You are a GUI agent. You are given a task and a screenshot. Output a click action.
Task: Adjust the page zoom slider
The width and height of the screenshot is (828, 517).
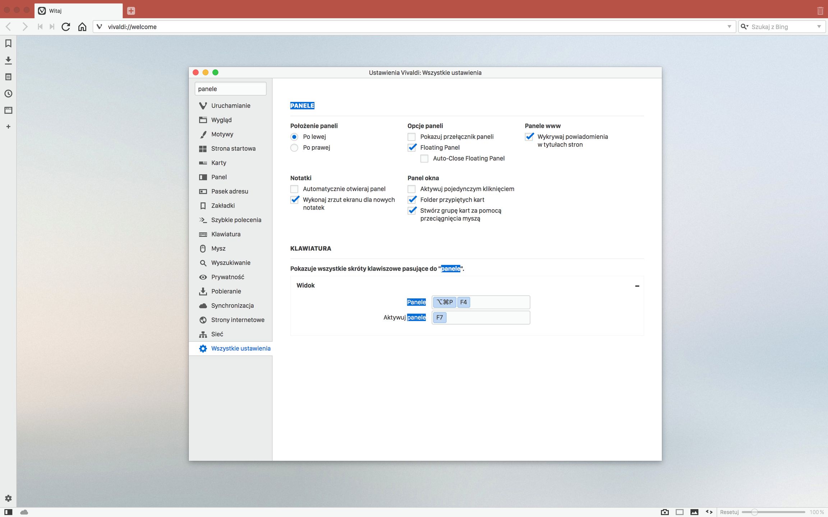[754, 512]
